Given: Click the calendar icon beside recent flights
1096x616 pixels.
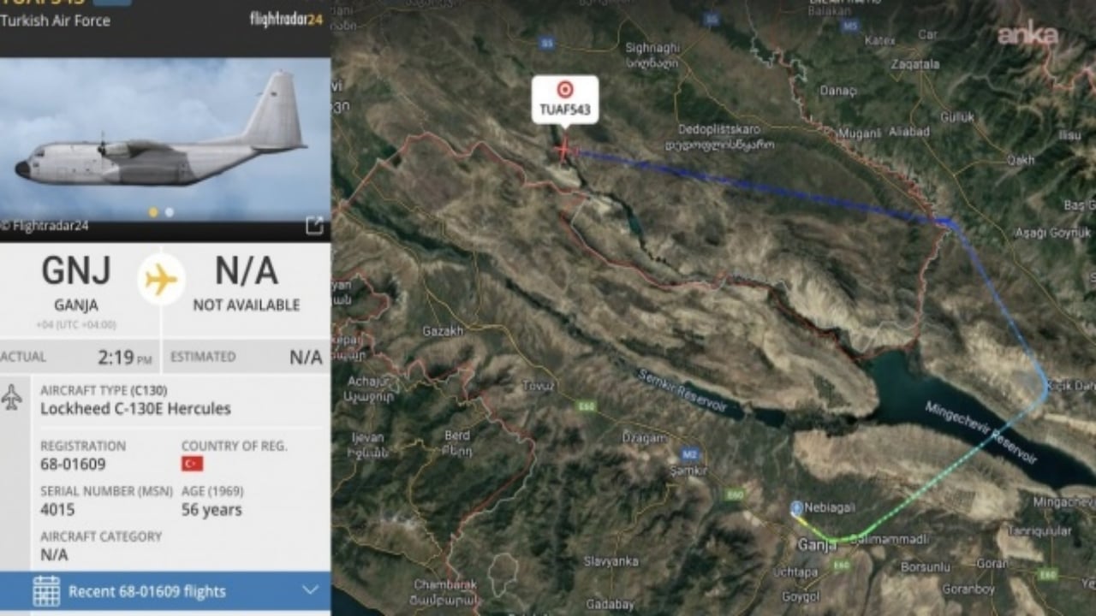Looking at the screenshot, I should pyautogui.click(x=46, y=591).
